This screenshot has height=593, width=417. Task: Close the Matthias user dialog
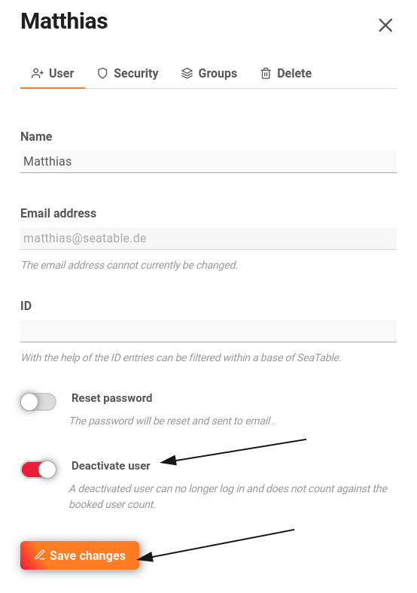point(385,26)
